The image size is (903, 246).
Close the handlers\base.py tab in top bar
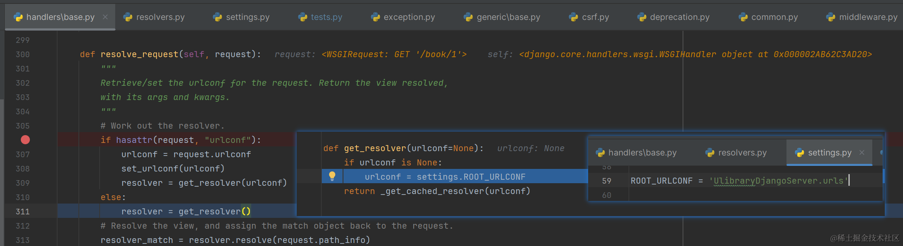click(105, 17)
